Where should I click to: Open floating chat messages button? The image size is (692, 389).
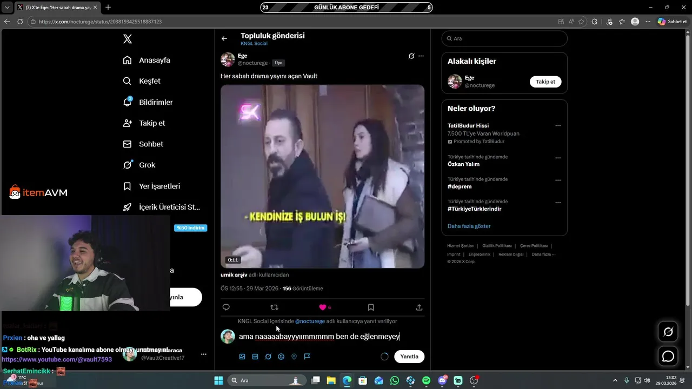click(x=668, y=356)
